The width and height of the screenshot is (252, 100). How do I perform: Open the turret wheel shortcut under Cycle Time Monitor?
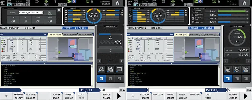pos(237,69)
